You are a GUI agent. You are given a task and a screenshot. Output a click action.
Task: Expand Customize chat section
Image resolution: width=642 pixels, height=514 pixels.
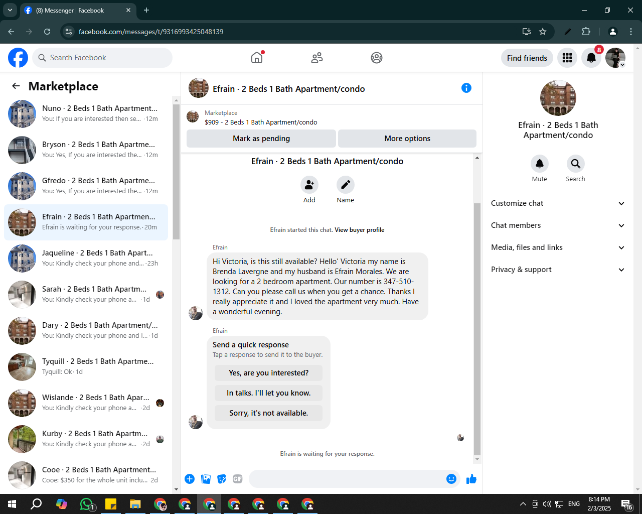[558, 203]
